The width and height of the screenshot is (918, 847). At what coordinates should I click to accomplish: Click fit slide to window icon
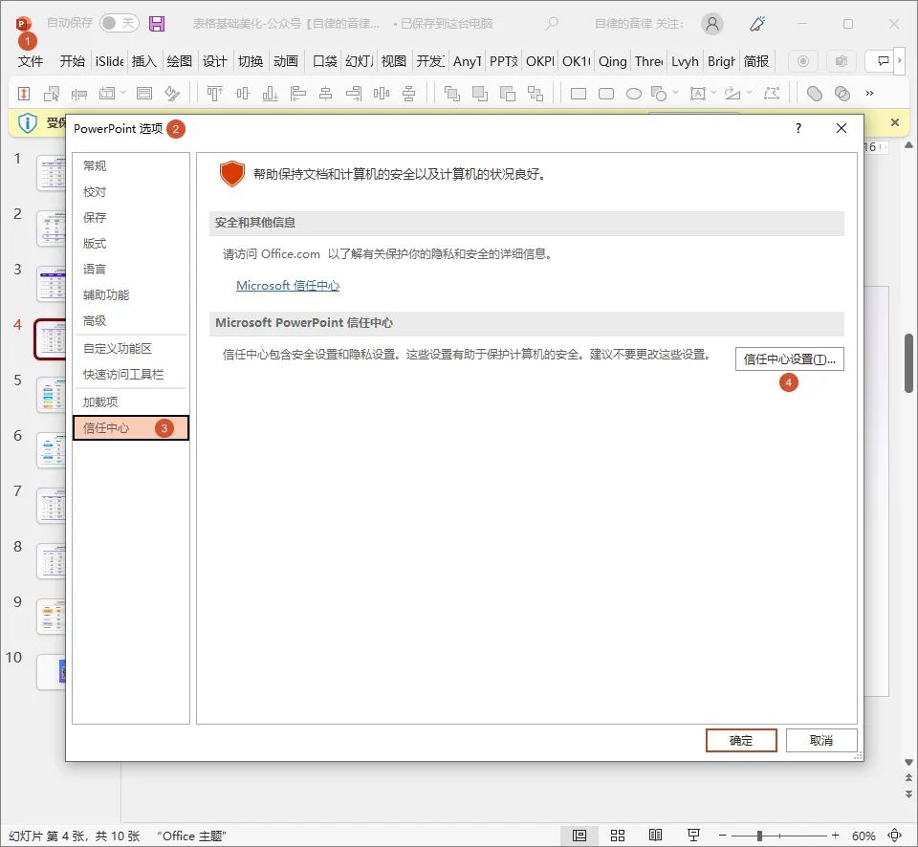pos(894,835)
